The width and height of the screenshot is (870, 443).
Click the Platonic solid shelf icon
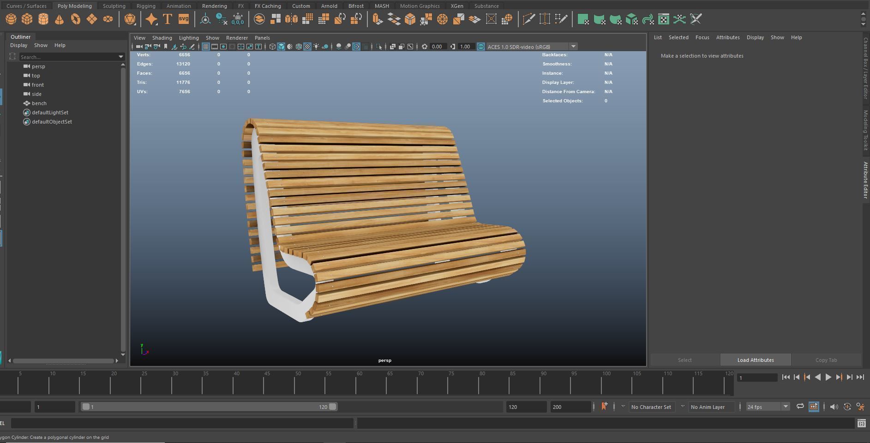click(x=130, y=19)
